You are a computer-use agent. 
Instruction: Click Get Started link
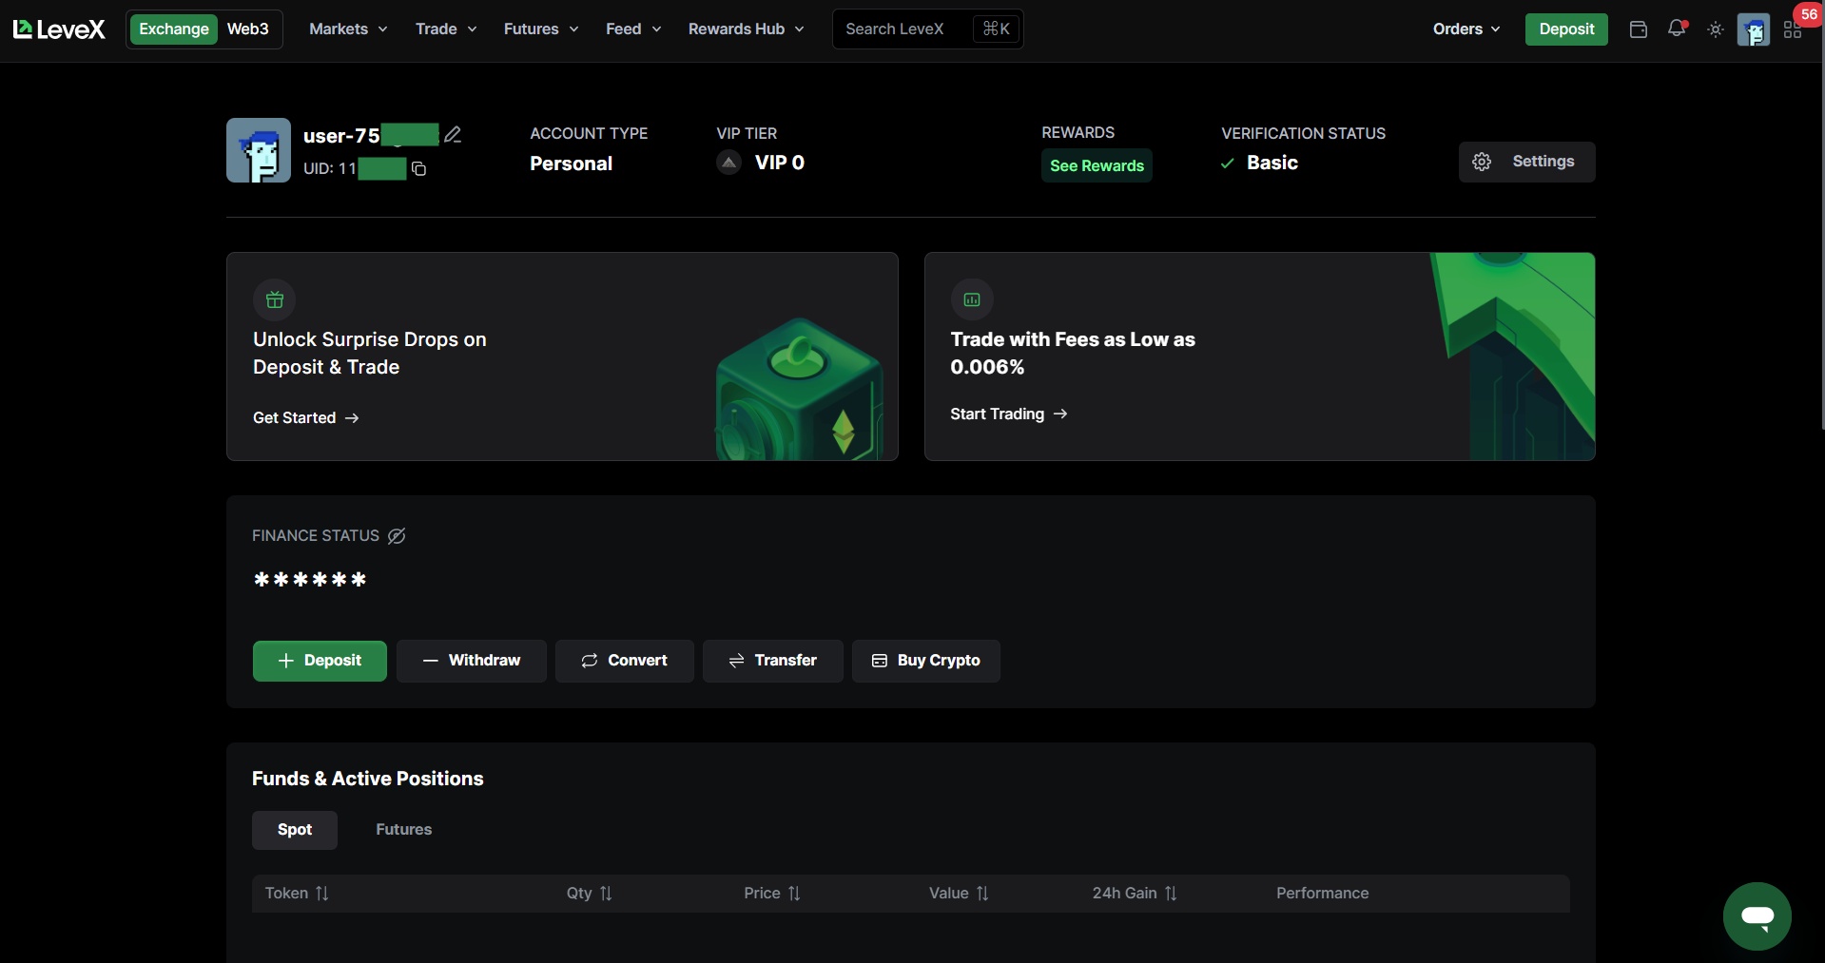(x=306, y=418)
